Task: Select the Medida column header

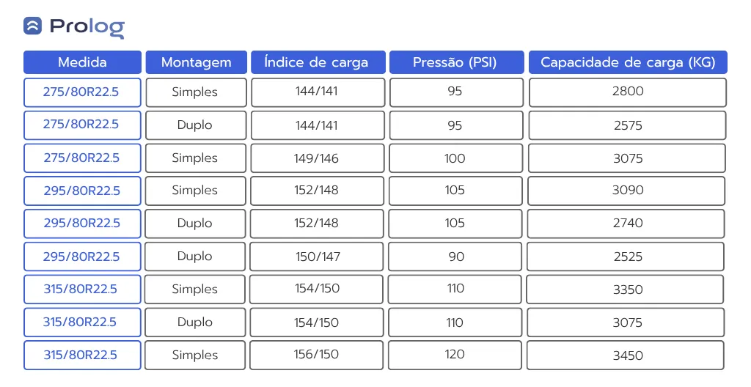Action: click(x=82, y=62)
